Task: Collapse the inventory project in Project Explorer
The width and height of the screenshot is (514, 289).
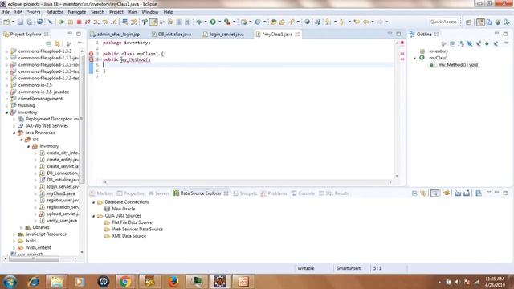Action: click(7, 112)
